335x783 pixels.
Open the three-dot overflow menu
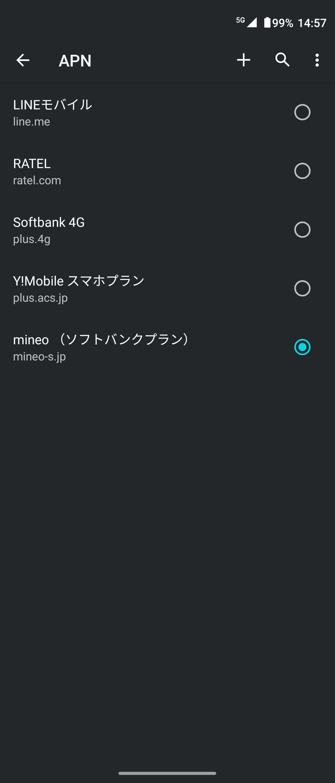click(x=317, y=60)
